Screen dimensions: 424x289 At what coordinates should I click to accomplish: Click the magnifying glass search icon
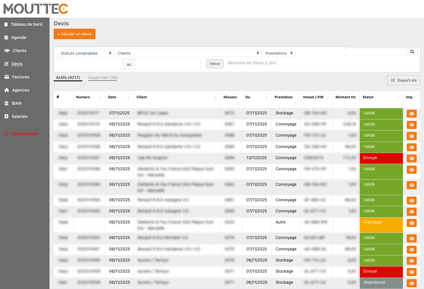click(412, 52)
